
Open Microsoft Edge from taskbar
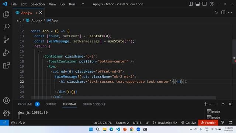(111, 129)
